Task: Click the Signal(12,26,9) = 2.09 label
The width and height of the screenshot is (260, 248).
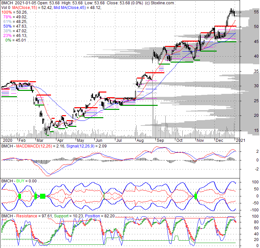Action: (x=86, y=146)
